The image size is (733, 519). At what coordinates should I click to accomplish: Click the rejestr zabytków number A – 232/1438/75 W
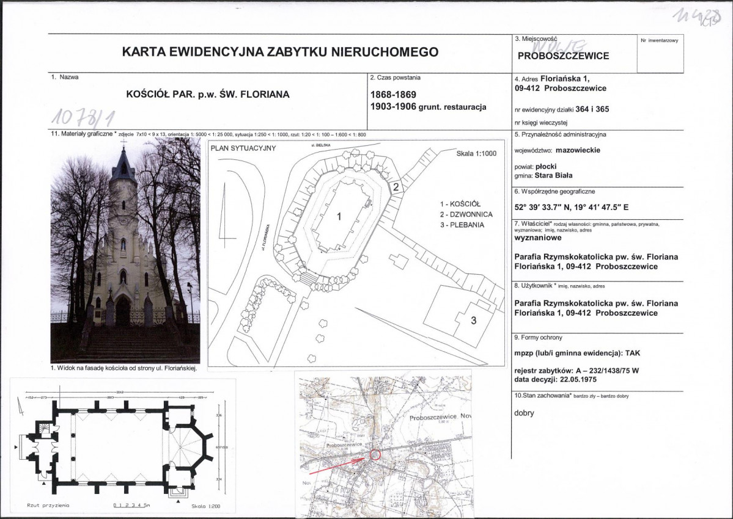(x=607, y=371)
